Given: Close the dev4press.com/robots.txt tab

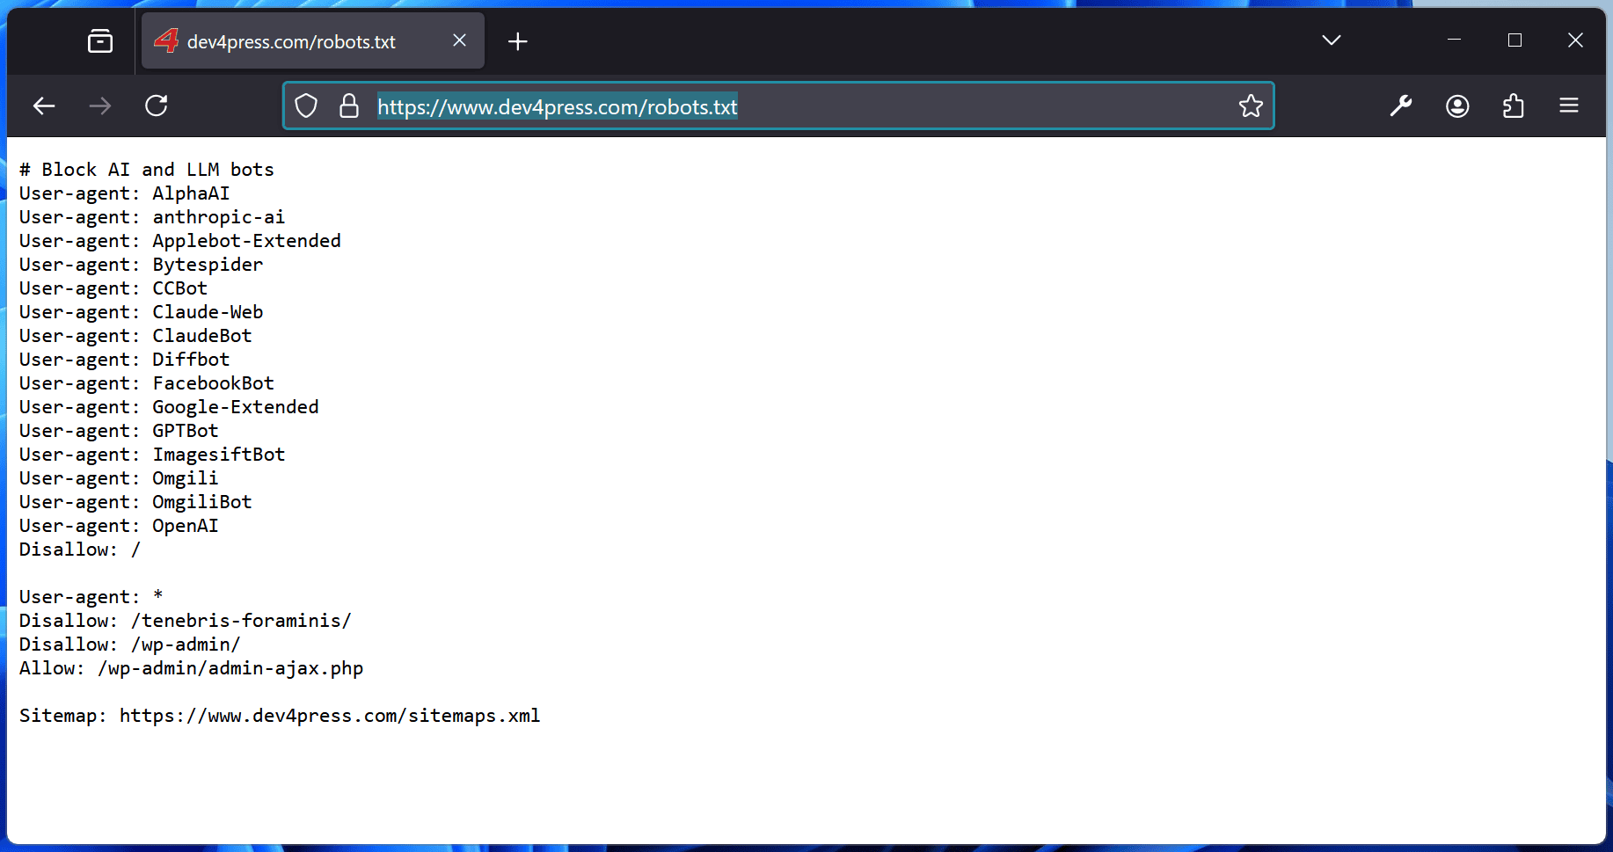Looking at the screenshot, I should click(459, 40).
